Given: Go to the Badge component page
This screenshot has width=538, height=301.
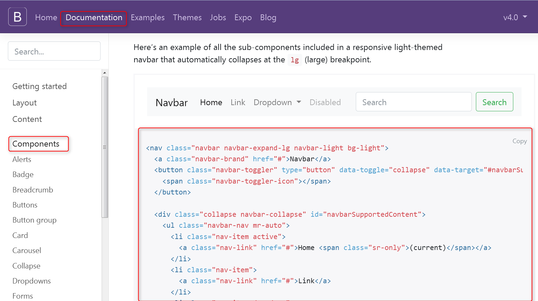Looking at the screenshot, I should point(23,174).
